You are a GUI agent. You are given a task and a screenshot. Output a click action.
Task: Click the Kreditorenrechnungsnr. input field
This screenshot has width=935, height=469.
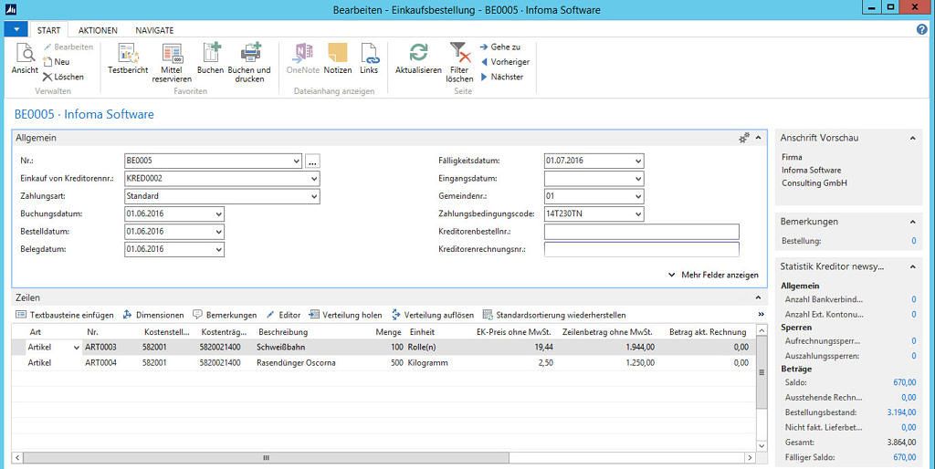point(642,249)
